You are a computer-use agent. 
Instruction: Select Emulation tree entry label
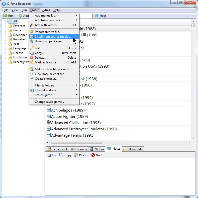[21, 57]
